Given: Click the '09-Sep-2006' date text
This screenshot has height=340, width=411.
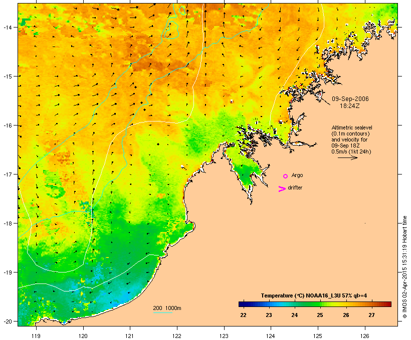Looking at the screenshot, I should [350, 99].
